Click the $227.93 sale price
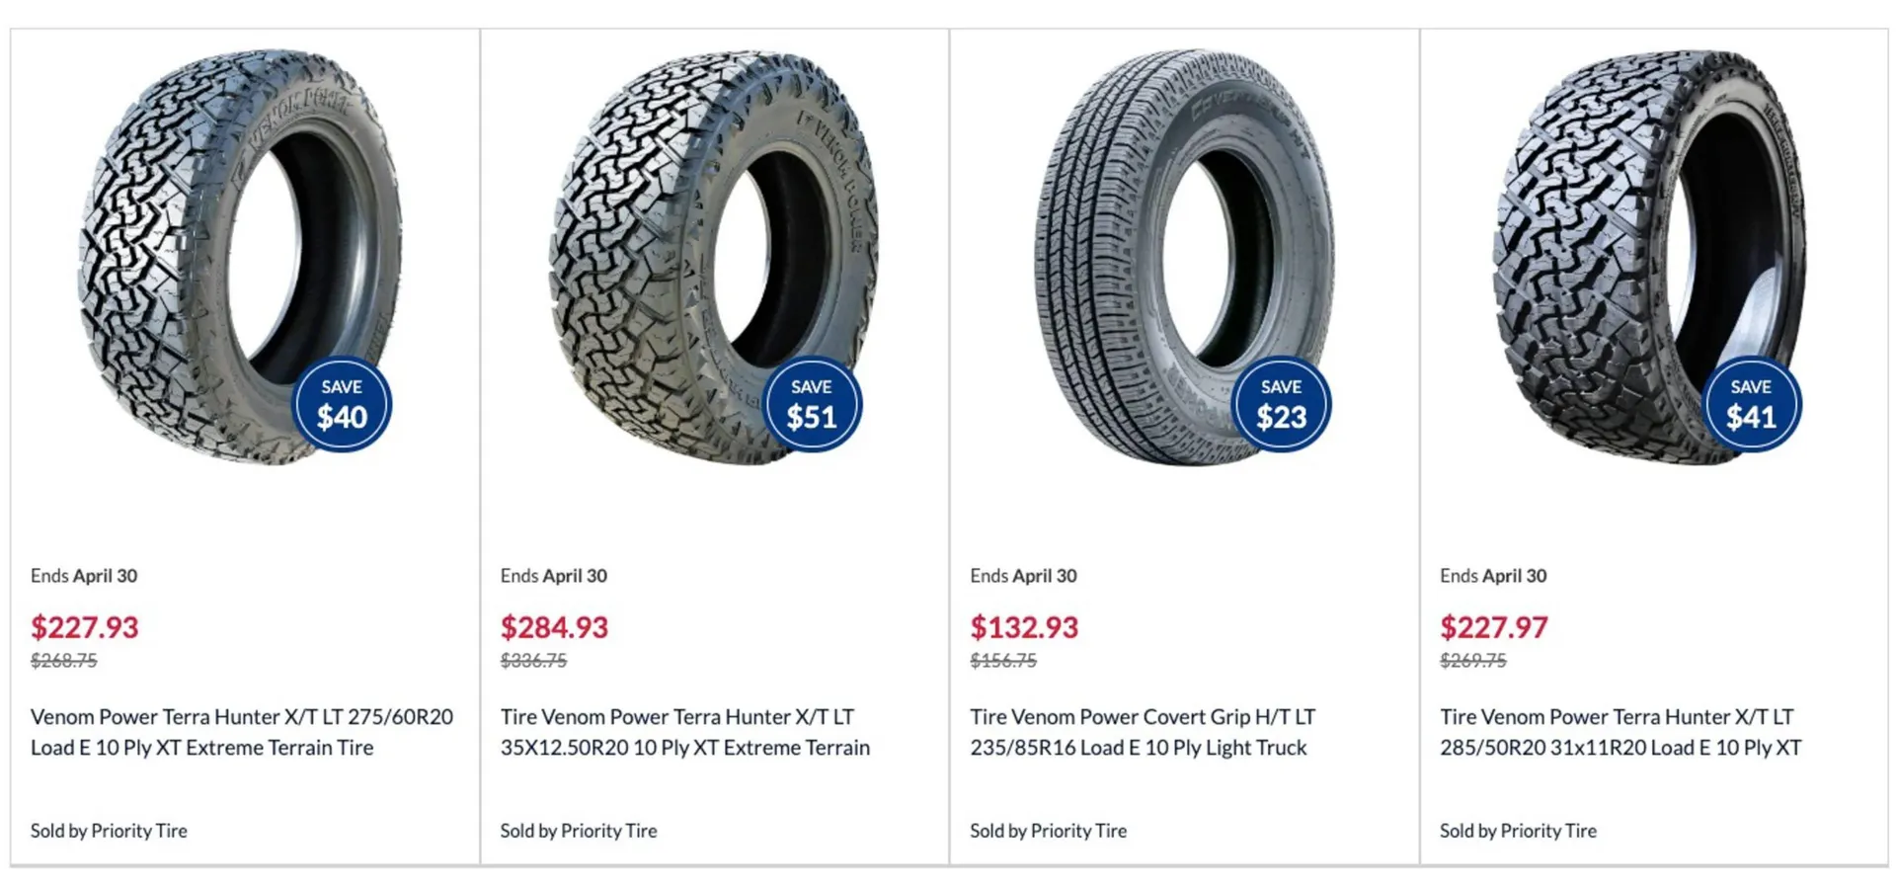 tap(85, 627)
